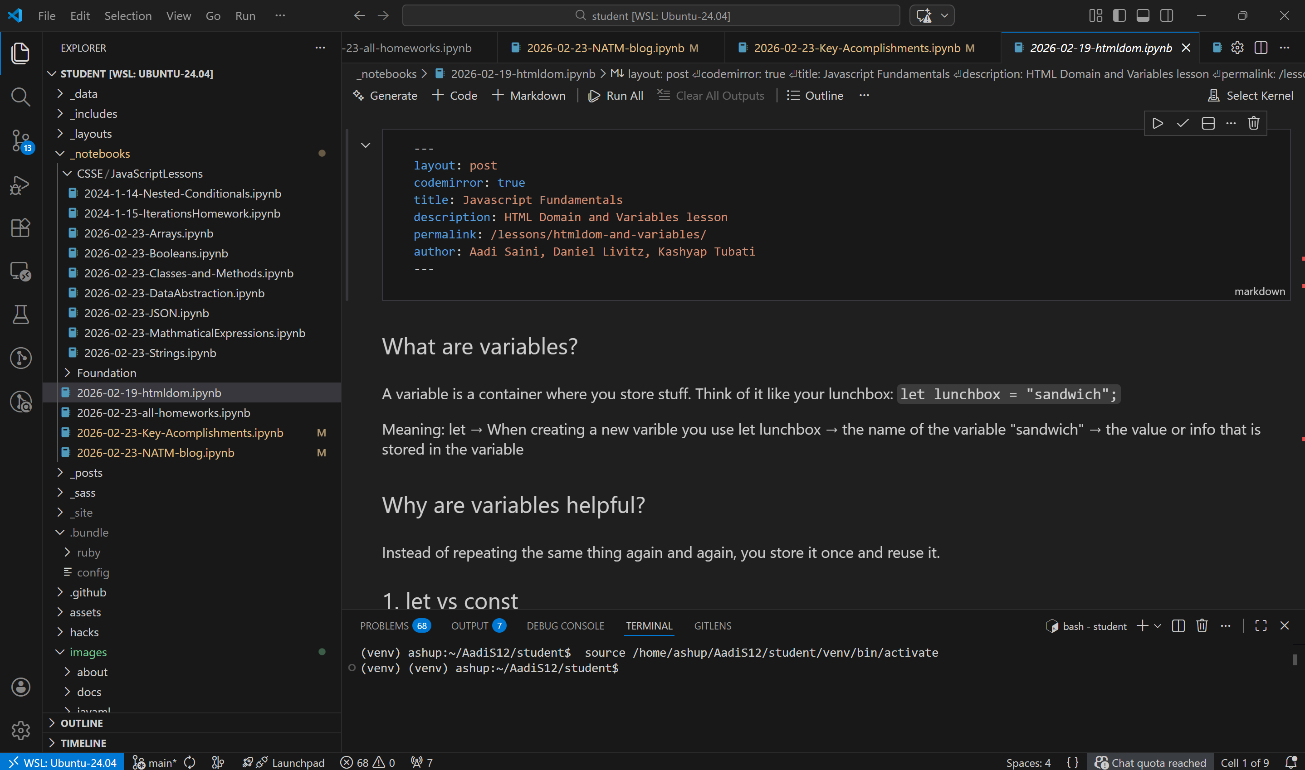This screenshot has height=770, width=1305.
Task: Click the checkmark to stop editing cell
Action: pos(1183,123)
